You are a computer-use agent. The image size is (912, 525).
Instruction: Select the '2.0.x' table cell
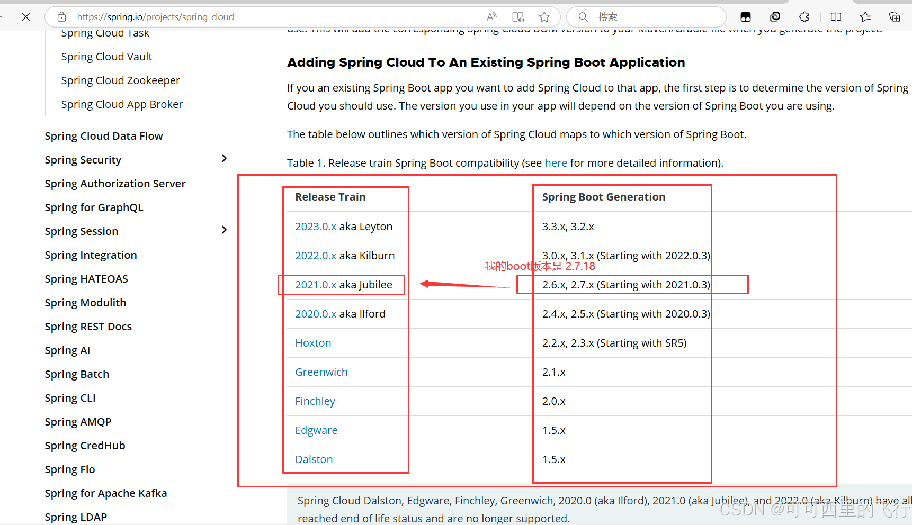[553, 401]
